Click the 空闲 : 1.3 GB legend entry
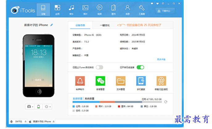The width and height of the screenshot is (212, 129). pos(81,111)
